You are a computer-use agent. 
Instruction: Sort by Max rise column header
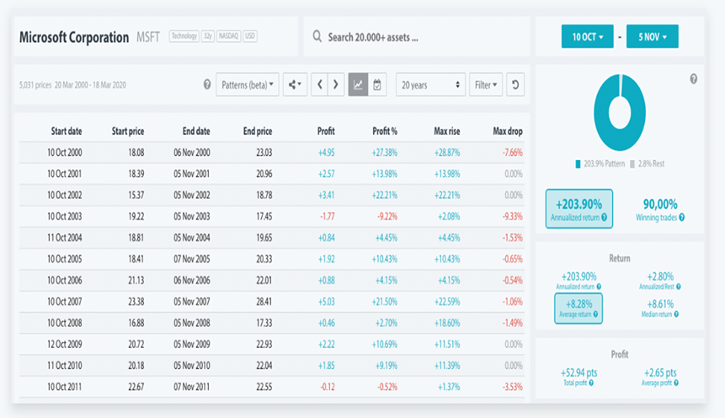446,131
